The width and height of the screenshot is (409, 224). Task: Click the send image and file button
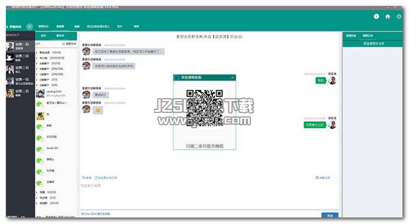pyautogui.click(x=105, y=178)
